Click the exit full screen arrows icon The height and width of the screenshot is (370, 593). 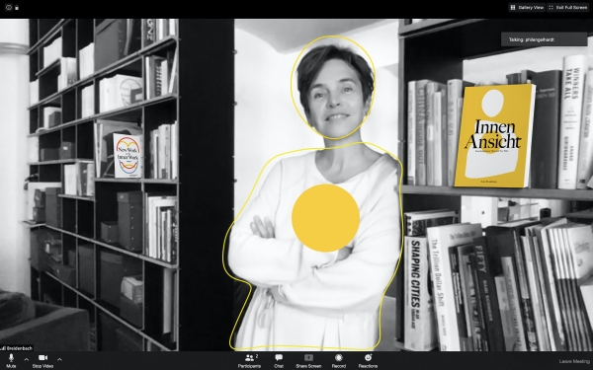point(551,7)
